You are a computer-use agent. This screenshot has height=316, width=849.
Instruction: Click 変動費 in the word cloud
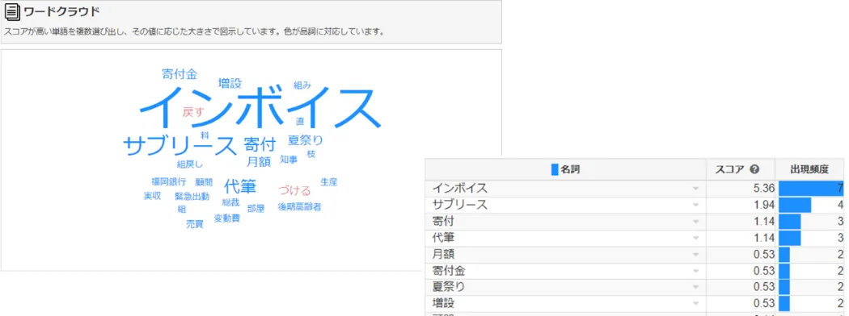(227, 218)
